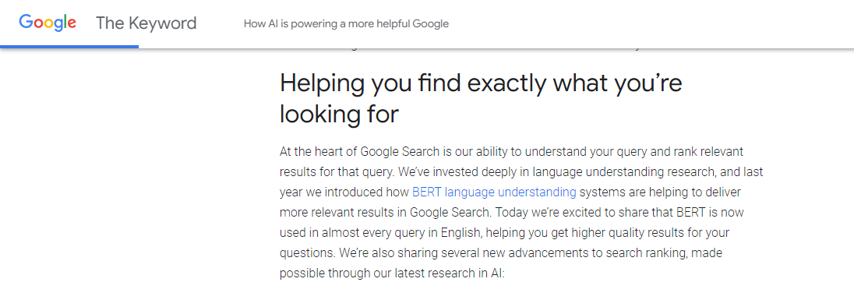The width and height of the screenshot is (854, 307).
Task: Click the heading "Helping you find exactly what you're"
Action: coord(480,84)
